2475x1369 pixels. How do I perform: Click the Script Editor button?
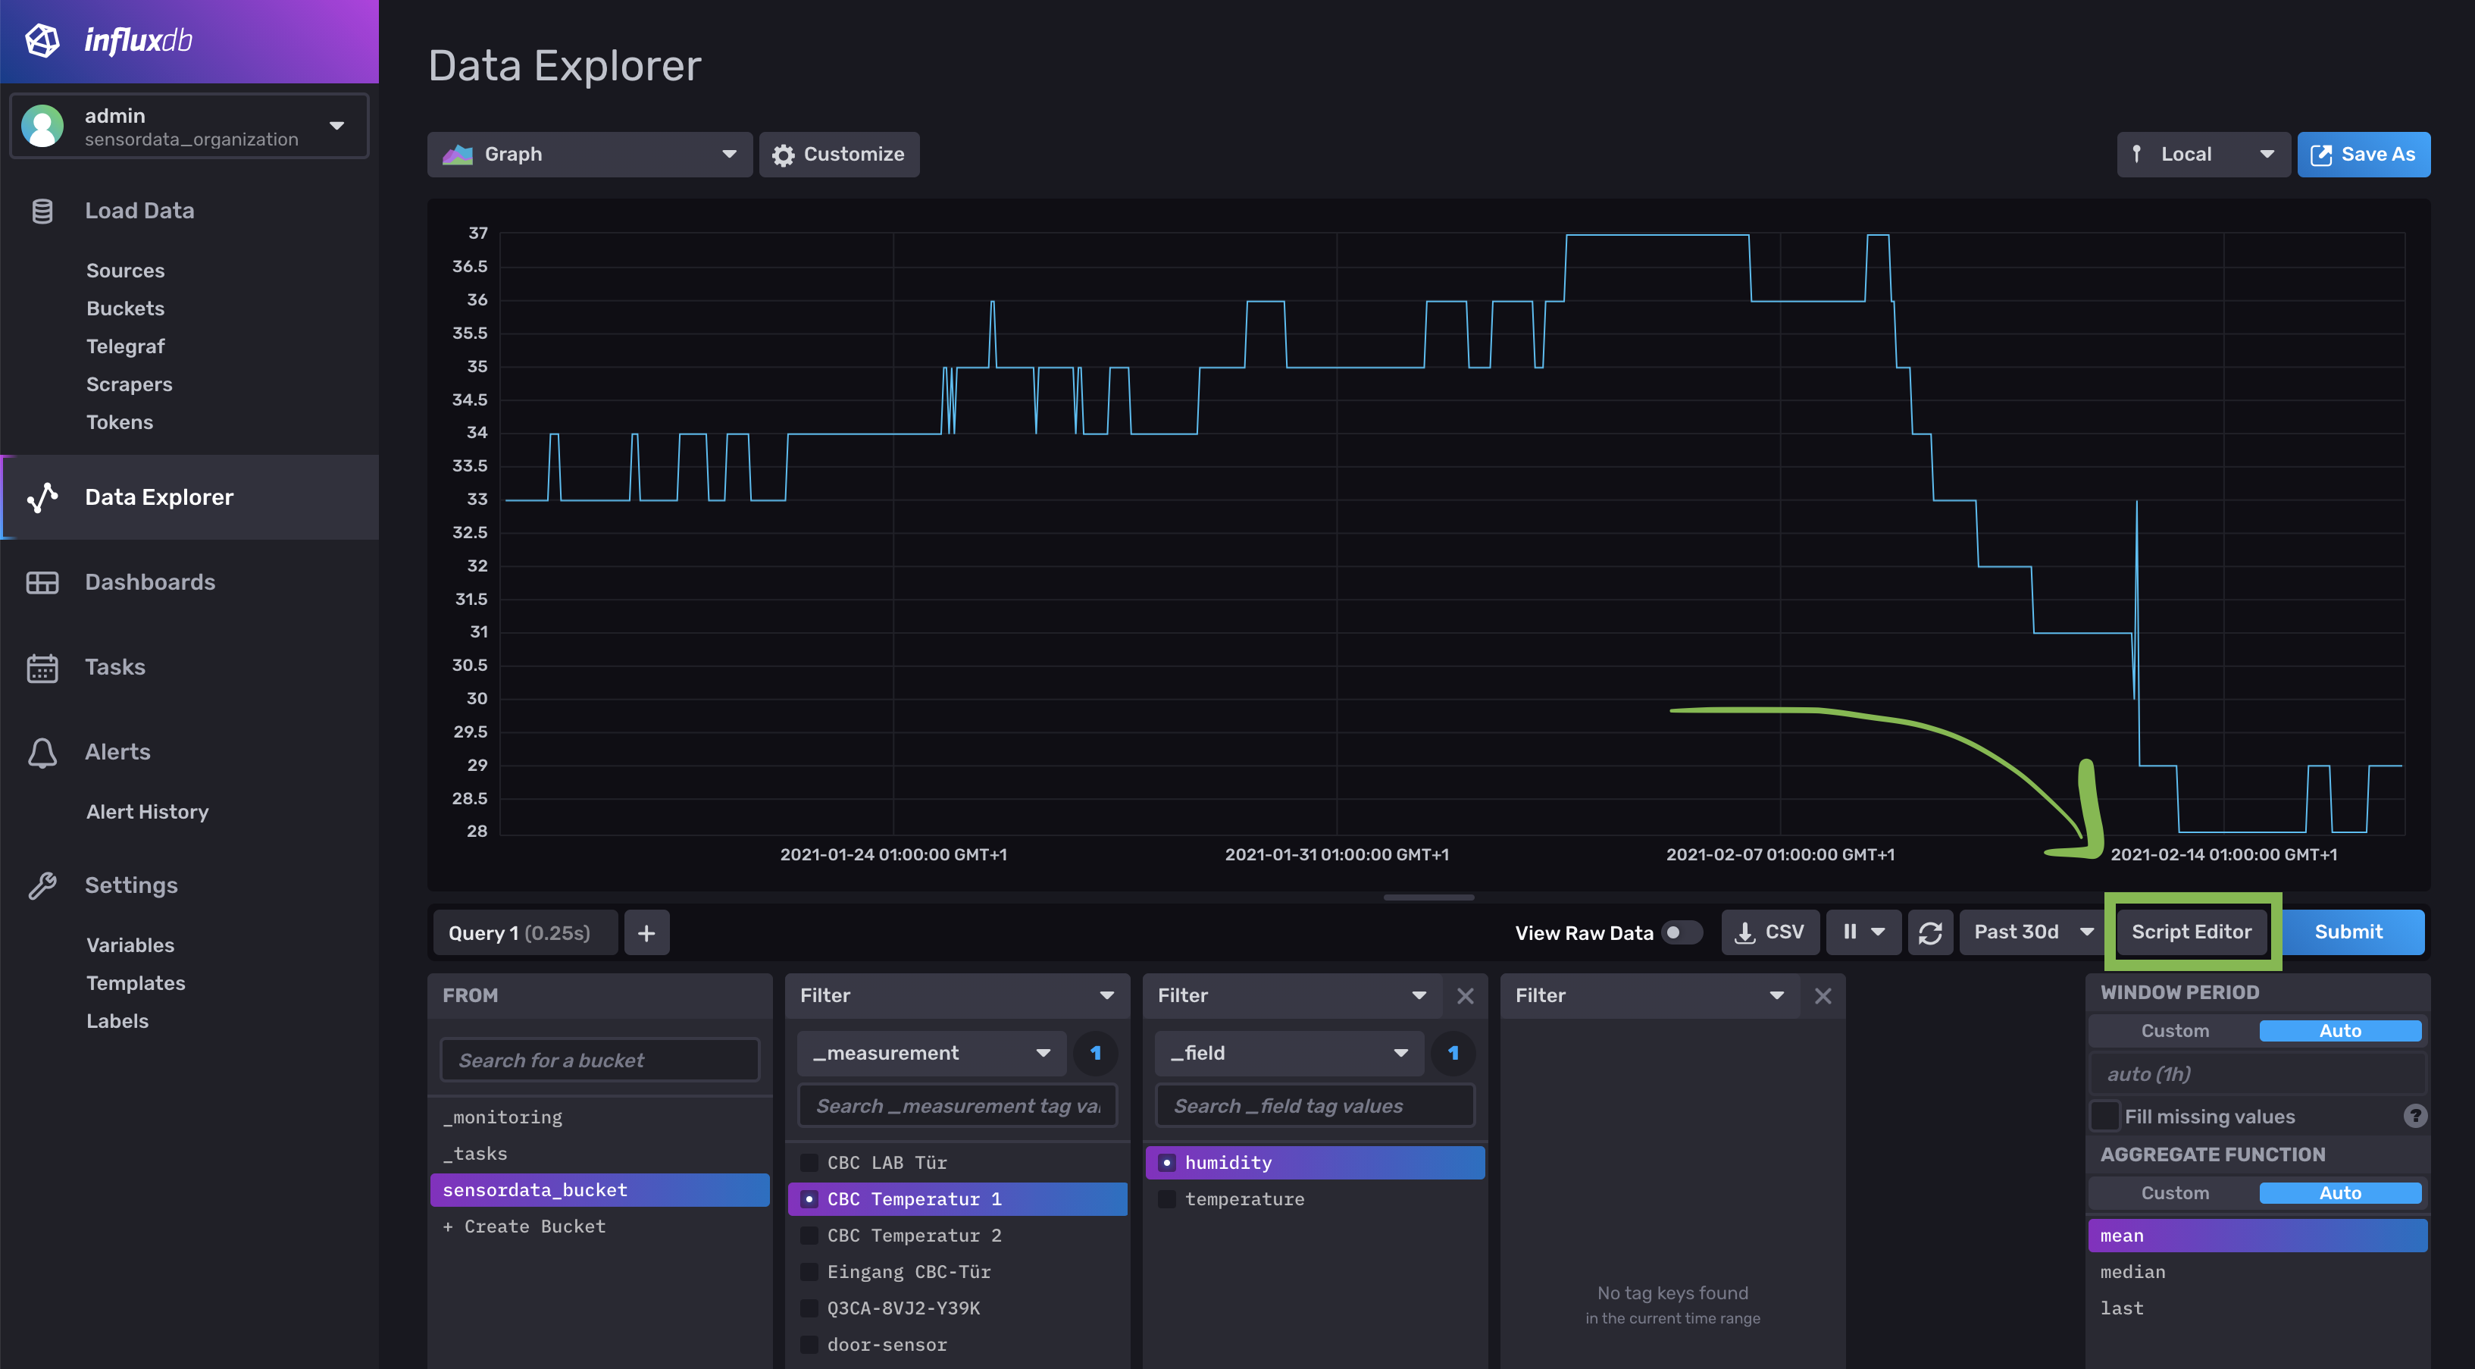pos(2191,932)
